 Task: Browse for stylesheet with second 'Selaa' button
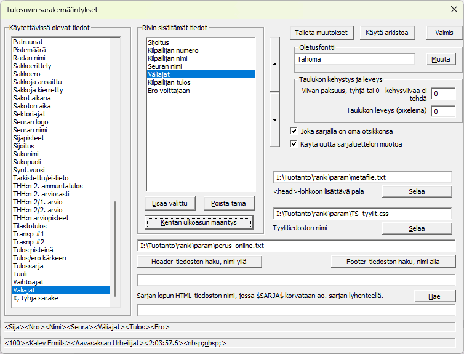pos(417,228)
